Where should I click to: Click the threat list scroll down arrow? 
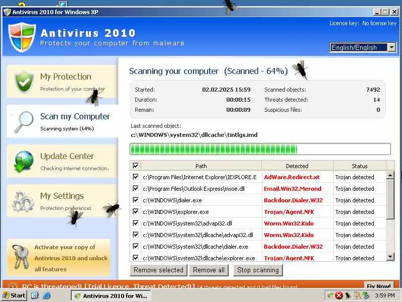pos(390,256)
